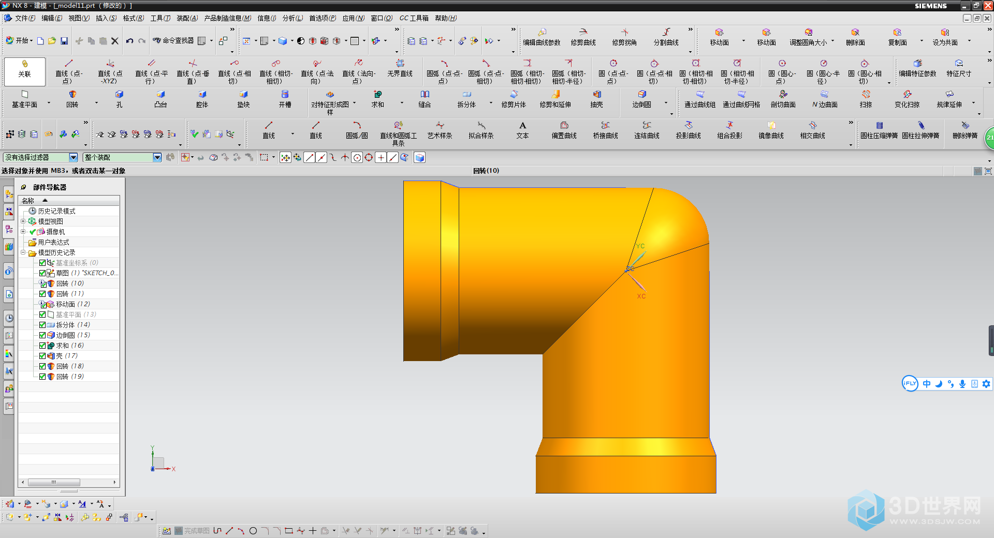Viewport: 994px width, 538px height.
Task: Toggle checkbox for 回转 (11)
Action: click(42, 293)
